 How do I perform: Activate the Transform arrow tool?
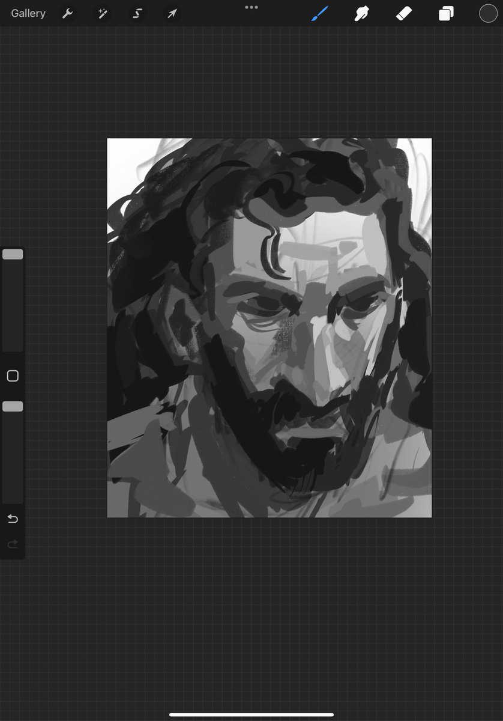(172, 13)
